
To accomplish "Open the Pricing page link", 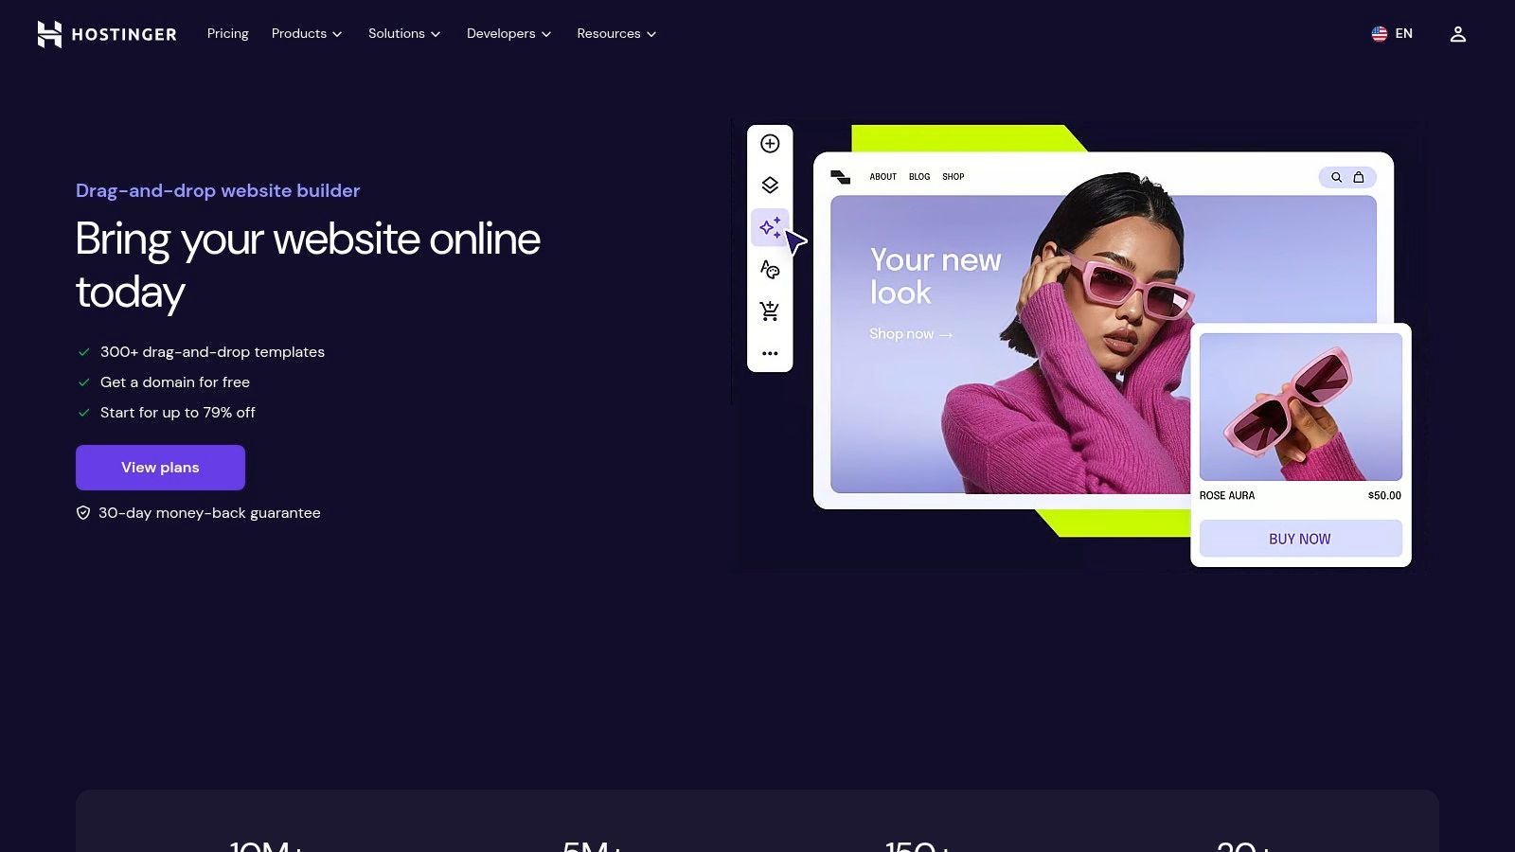I will tap(228, 34).
